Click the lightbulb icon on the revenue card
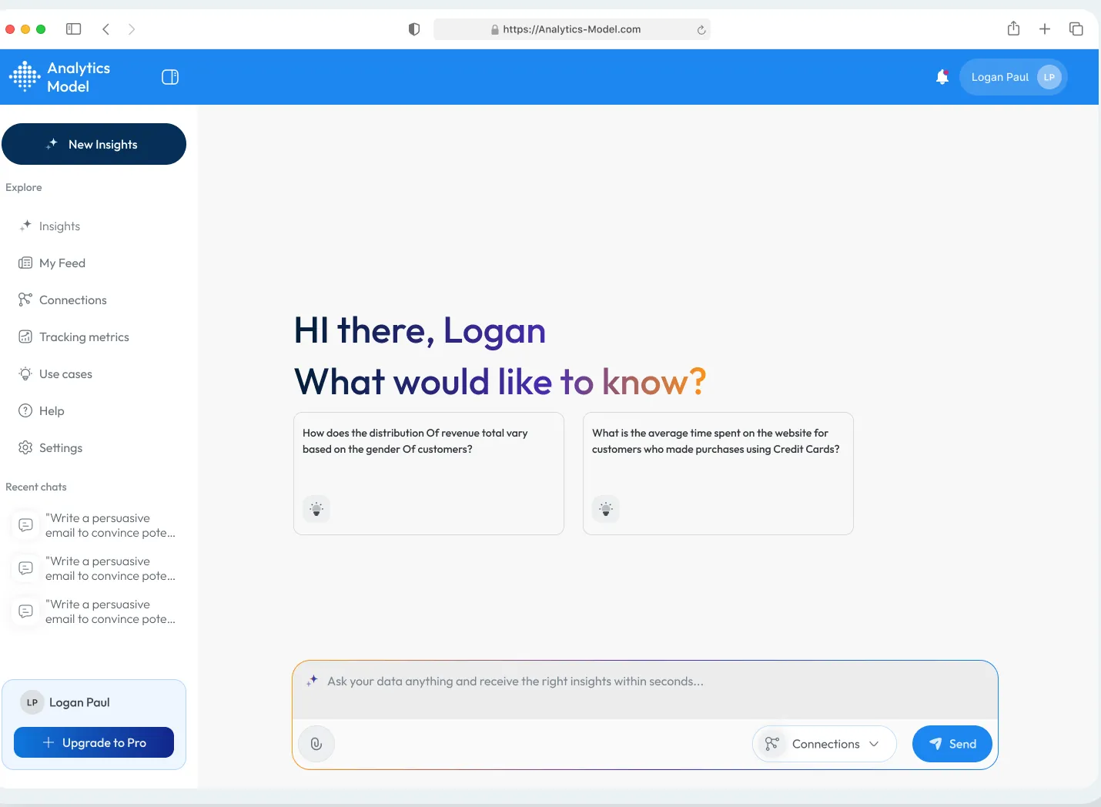Viewport: 1101px width, 807px height. (x=316, y=509)
